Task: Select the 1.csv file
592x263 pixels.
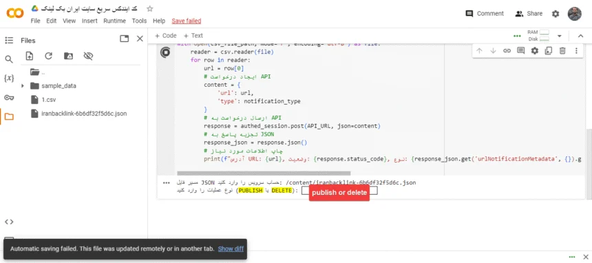Action: click(x=43, y=100)
